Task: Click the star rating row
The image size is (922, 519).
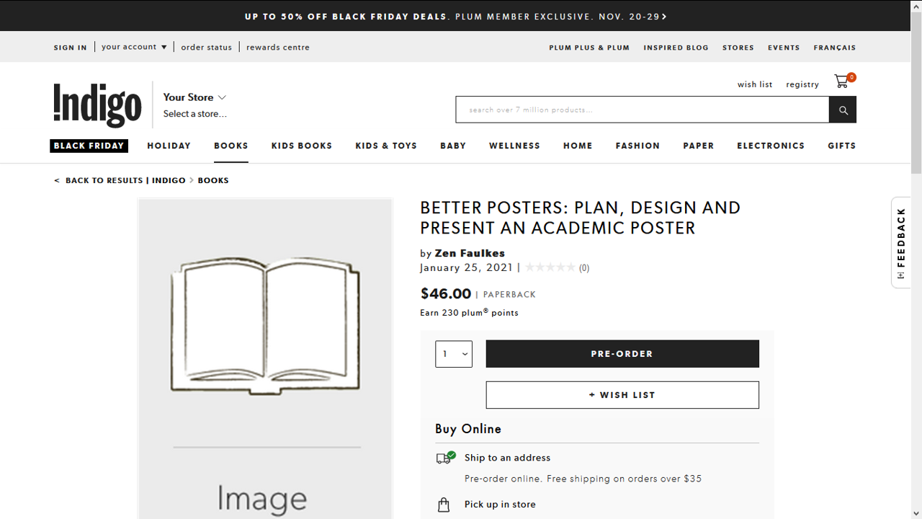Action: 550,267
